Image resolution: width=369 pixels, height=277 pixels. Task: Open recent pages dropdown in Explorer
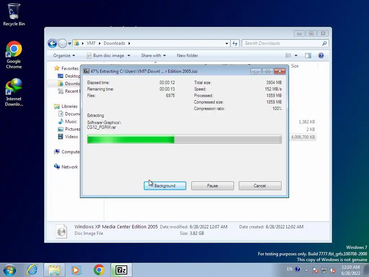click(70, 44)
